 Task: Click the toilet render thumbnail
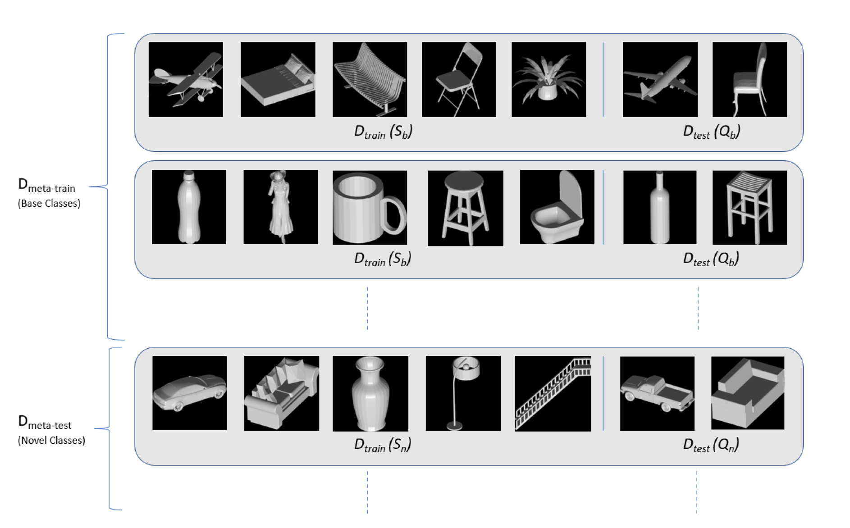tap(557, 207)
